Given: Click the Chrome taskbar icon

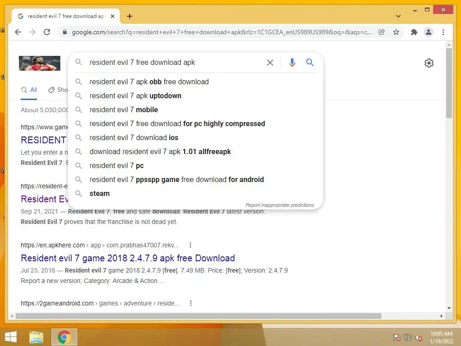Looking at the screenshot, I should click(64, 337).
